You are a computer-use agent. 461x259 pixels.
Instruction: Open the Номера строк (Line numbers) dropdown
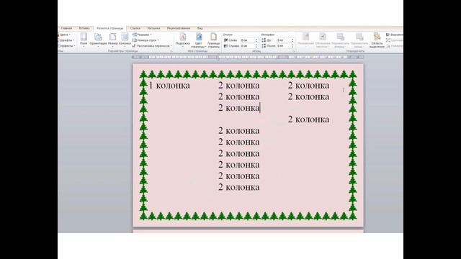pyautogui.click(x=146, y=40)
